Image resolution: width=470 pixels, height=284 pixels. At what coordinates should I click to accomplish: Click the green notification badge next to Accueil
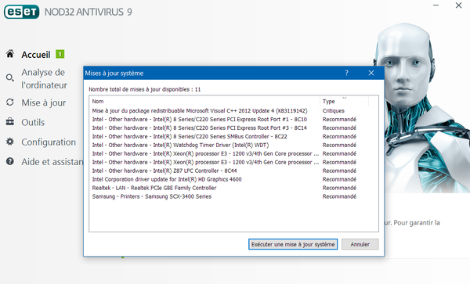pos(60,54)
